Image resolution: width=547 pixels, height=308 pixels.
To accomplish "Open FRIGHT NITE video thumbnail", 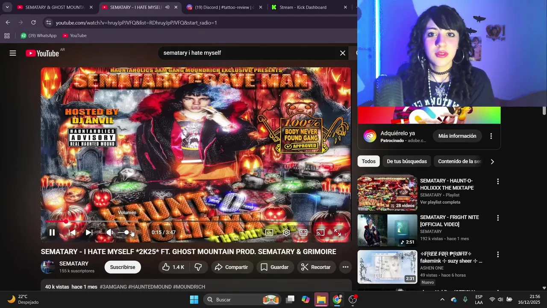I will coord(387,231).
